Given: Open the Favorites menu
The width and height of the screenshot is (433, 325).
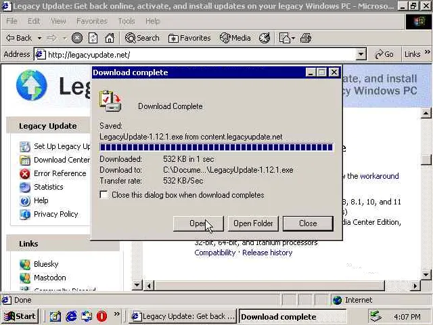Looking at the screenshot, I should point(92,21).
